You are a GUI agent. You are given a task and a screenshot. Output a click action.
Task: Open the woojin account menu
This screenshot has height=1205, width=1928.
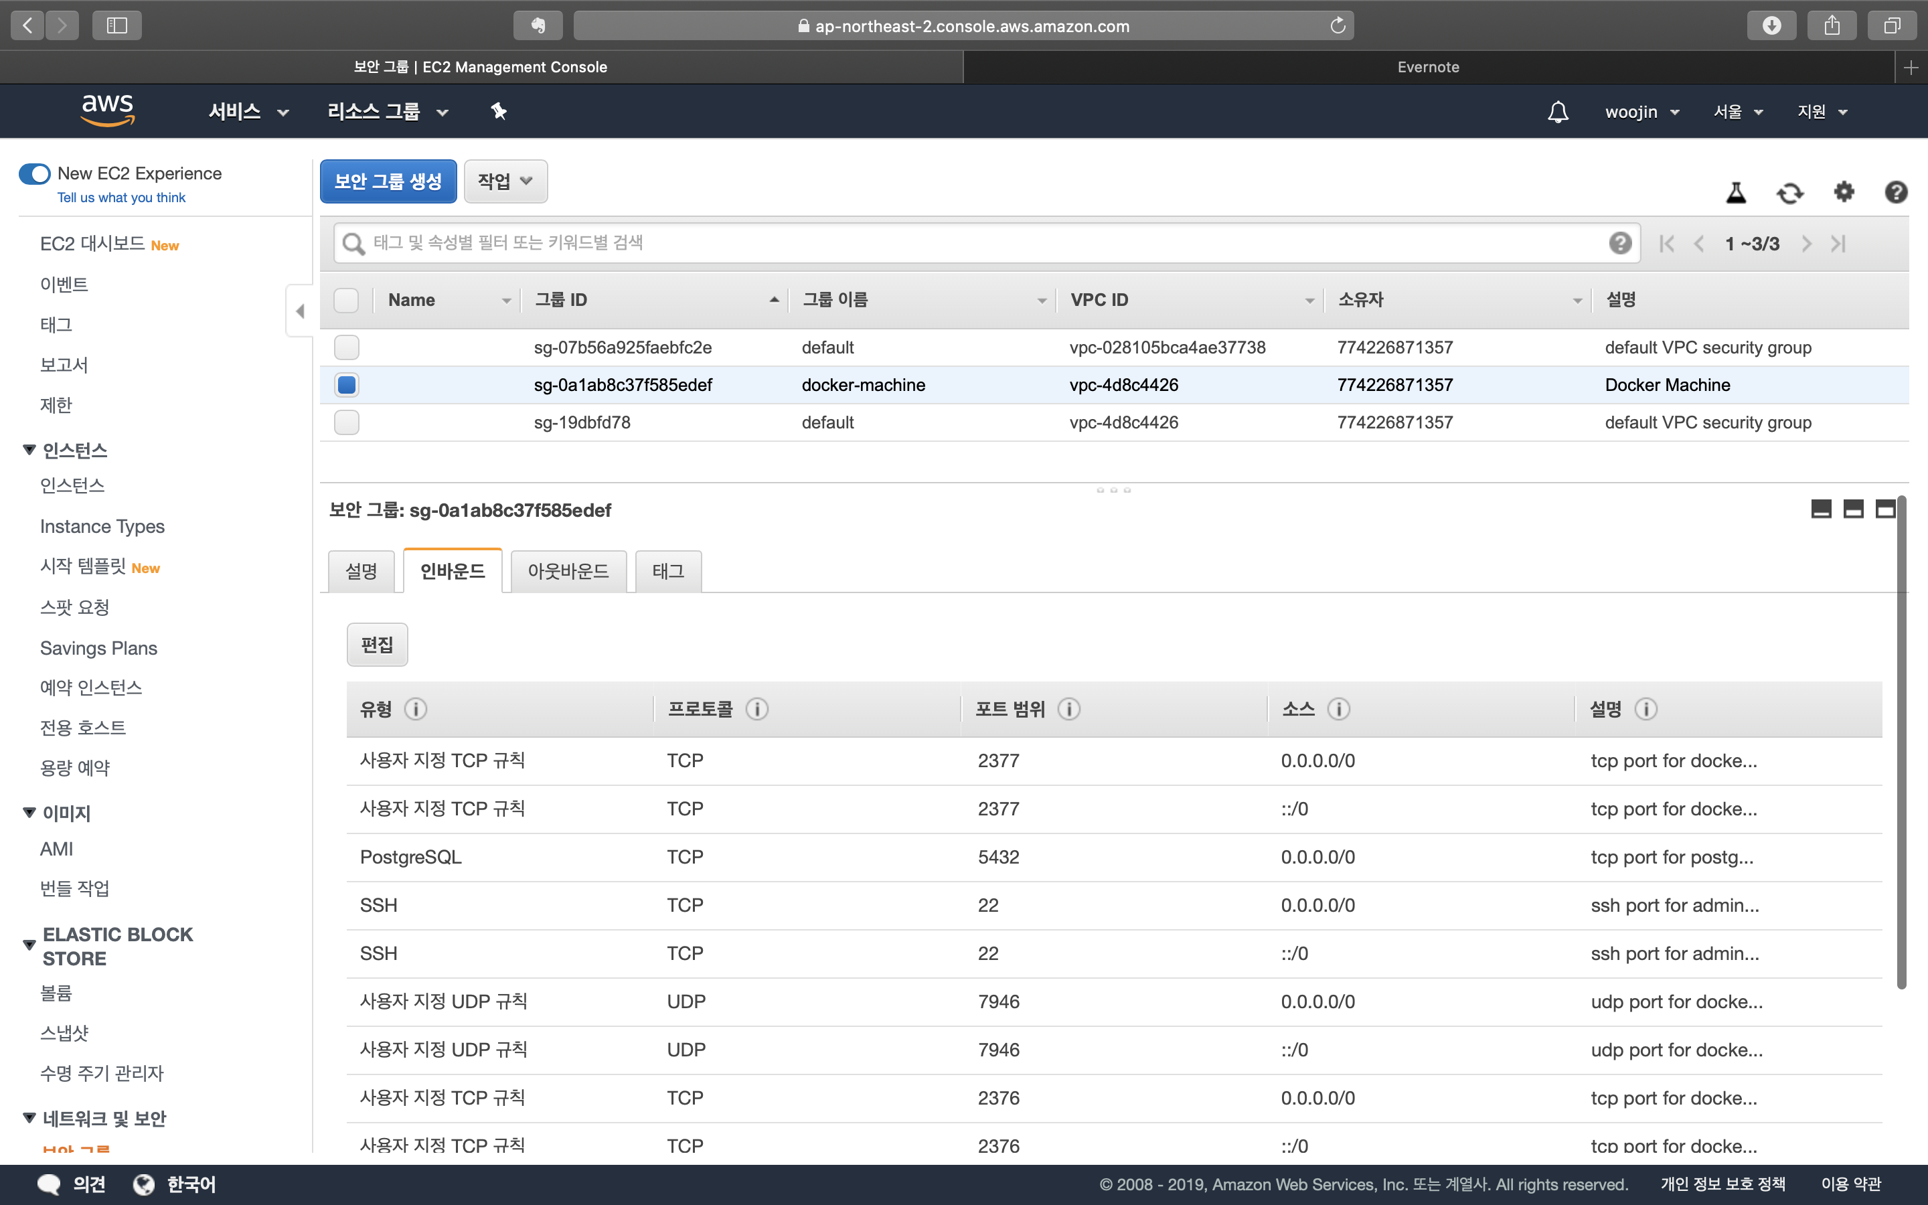coord(1642,112)
